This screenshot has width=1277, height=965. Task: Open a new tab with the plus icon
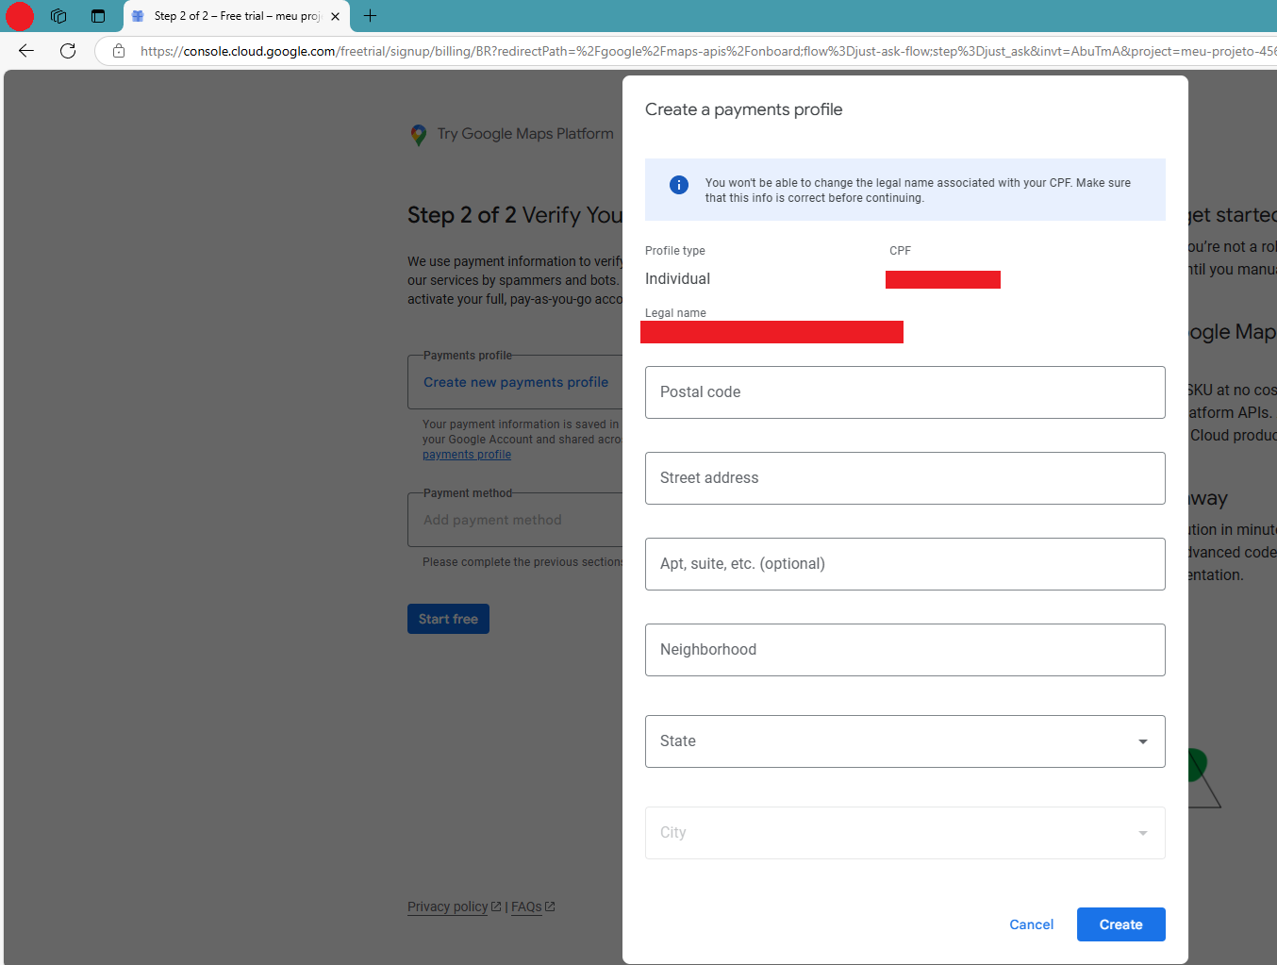tap(370, 16)
